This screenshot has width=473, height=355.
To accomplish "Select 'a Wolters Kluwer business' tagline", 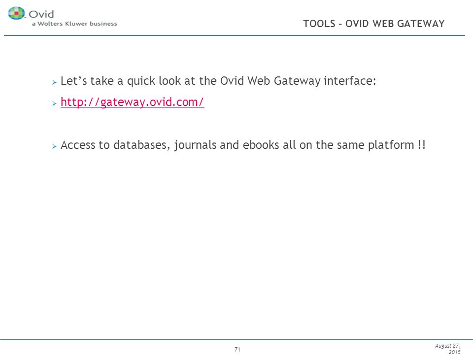I will click(74, 24).
